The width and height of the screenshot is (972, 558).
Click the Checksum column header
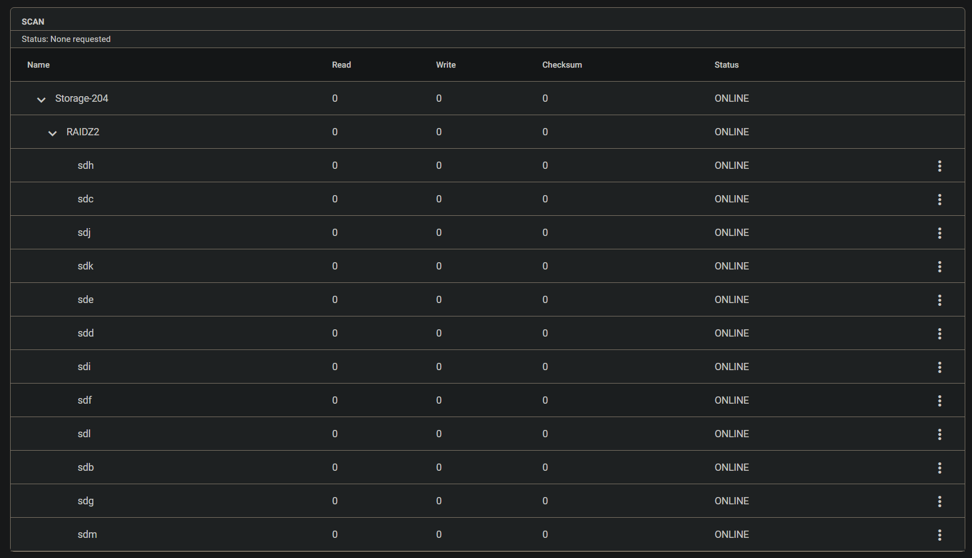(562, 65)
